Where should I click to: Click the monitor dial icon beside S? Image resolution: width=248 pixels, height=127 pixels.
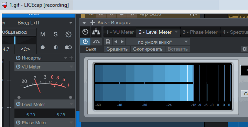coord(68,34)
